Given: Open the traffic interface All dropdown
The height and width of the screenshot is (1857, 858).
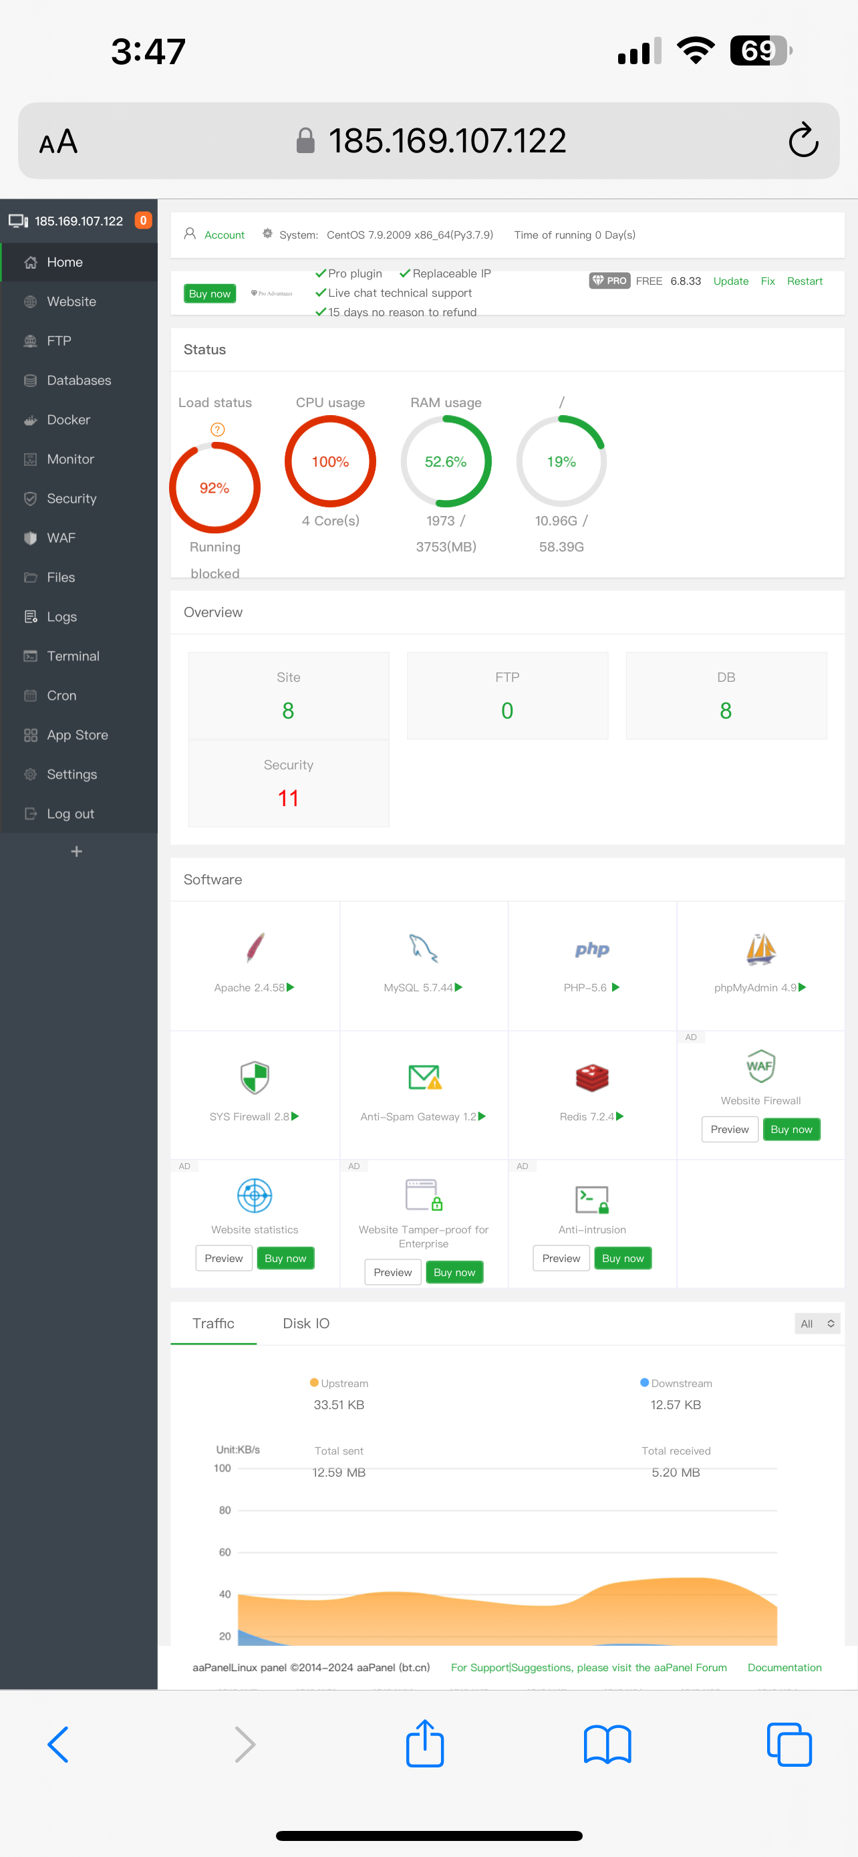Looking at the screenshot, I should click(x=818, y=1324).
